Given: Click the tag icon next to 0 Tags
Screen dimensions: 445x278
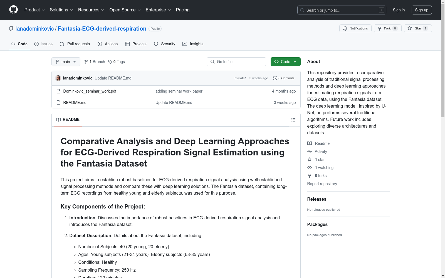Looking at the screenshot, I should pos(110,62).
